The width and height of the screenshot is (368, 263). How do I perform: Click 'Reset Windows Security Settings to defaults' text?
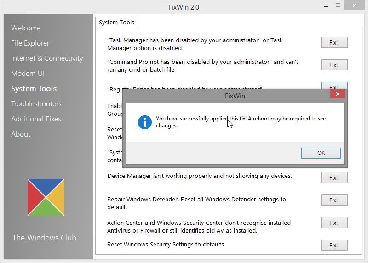[166, 245]
